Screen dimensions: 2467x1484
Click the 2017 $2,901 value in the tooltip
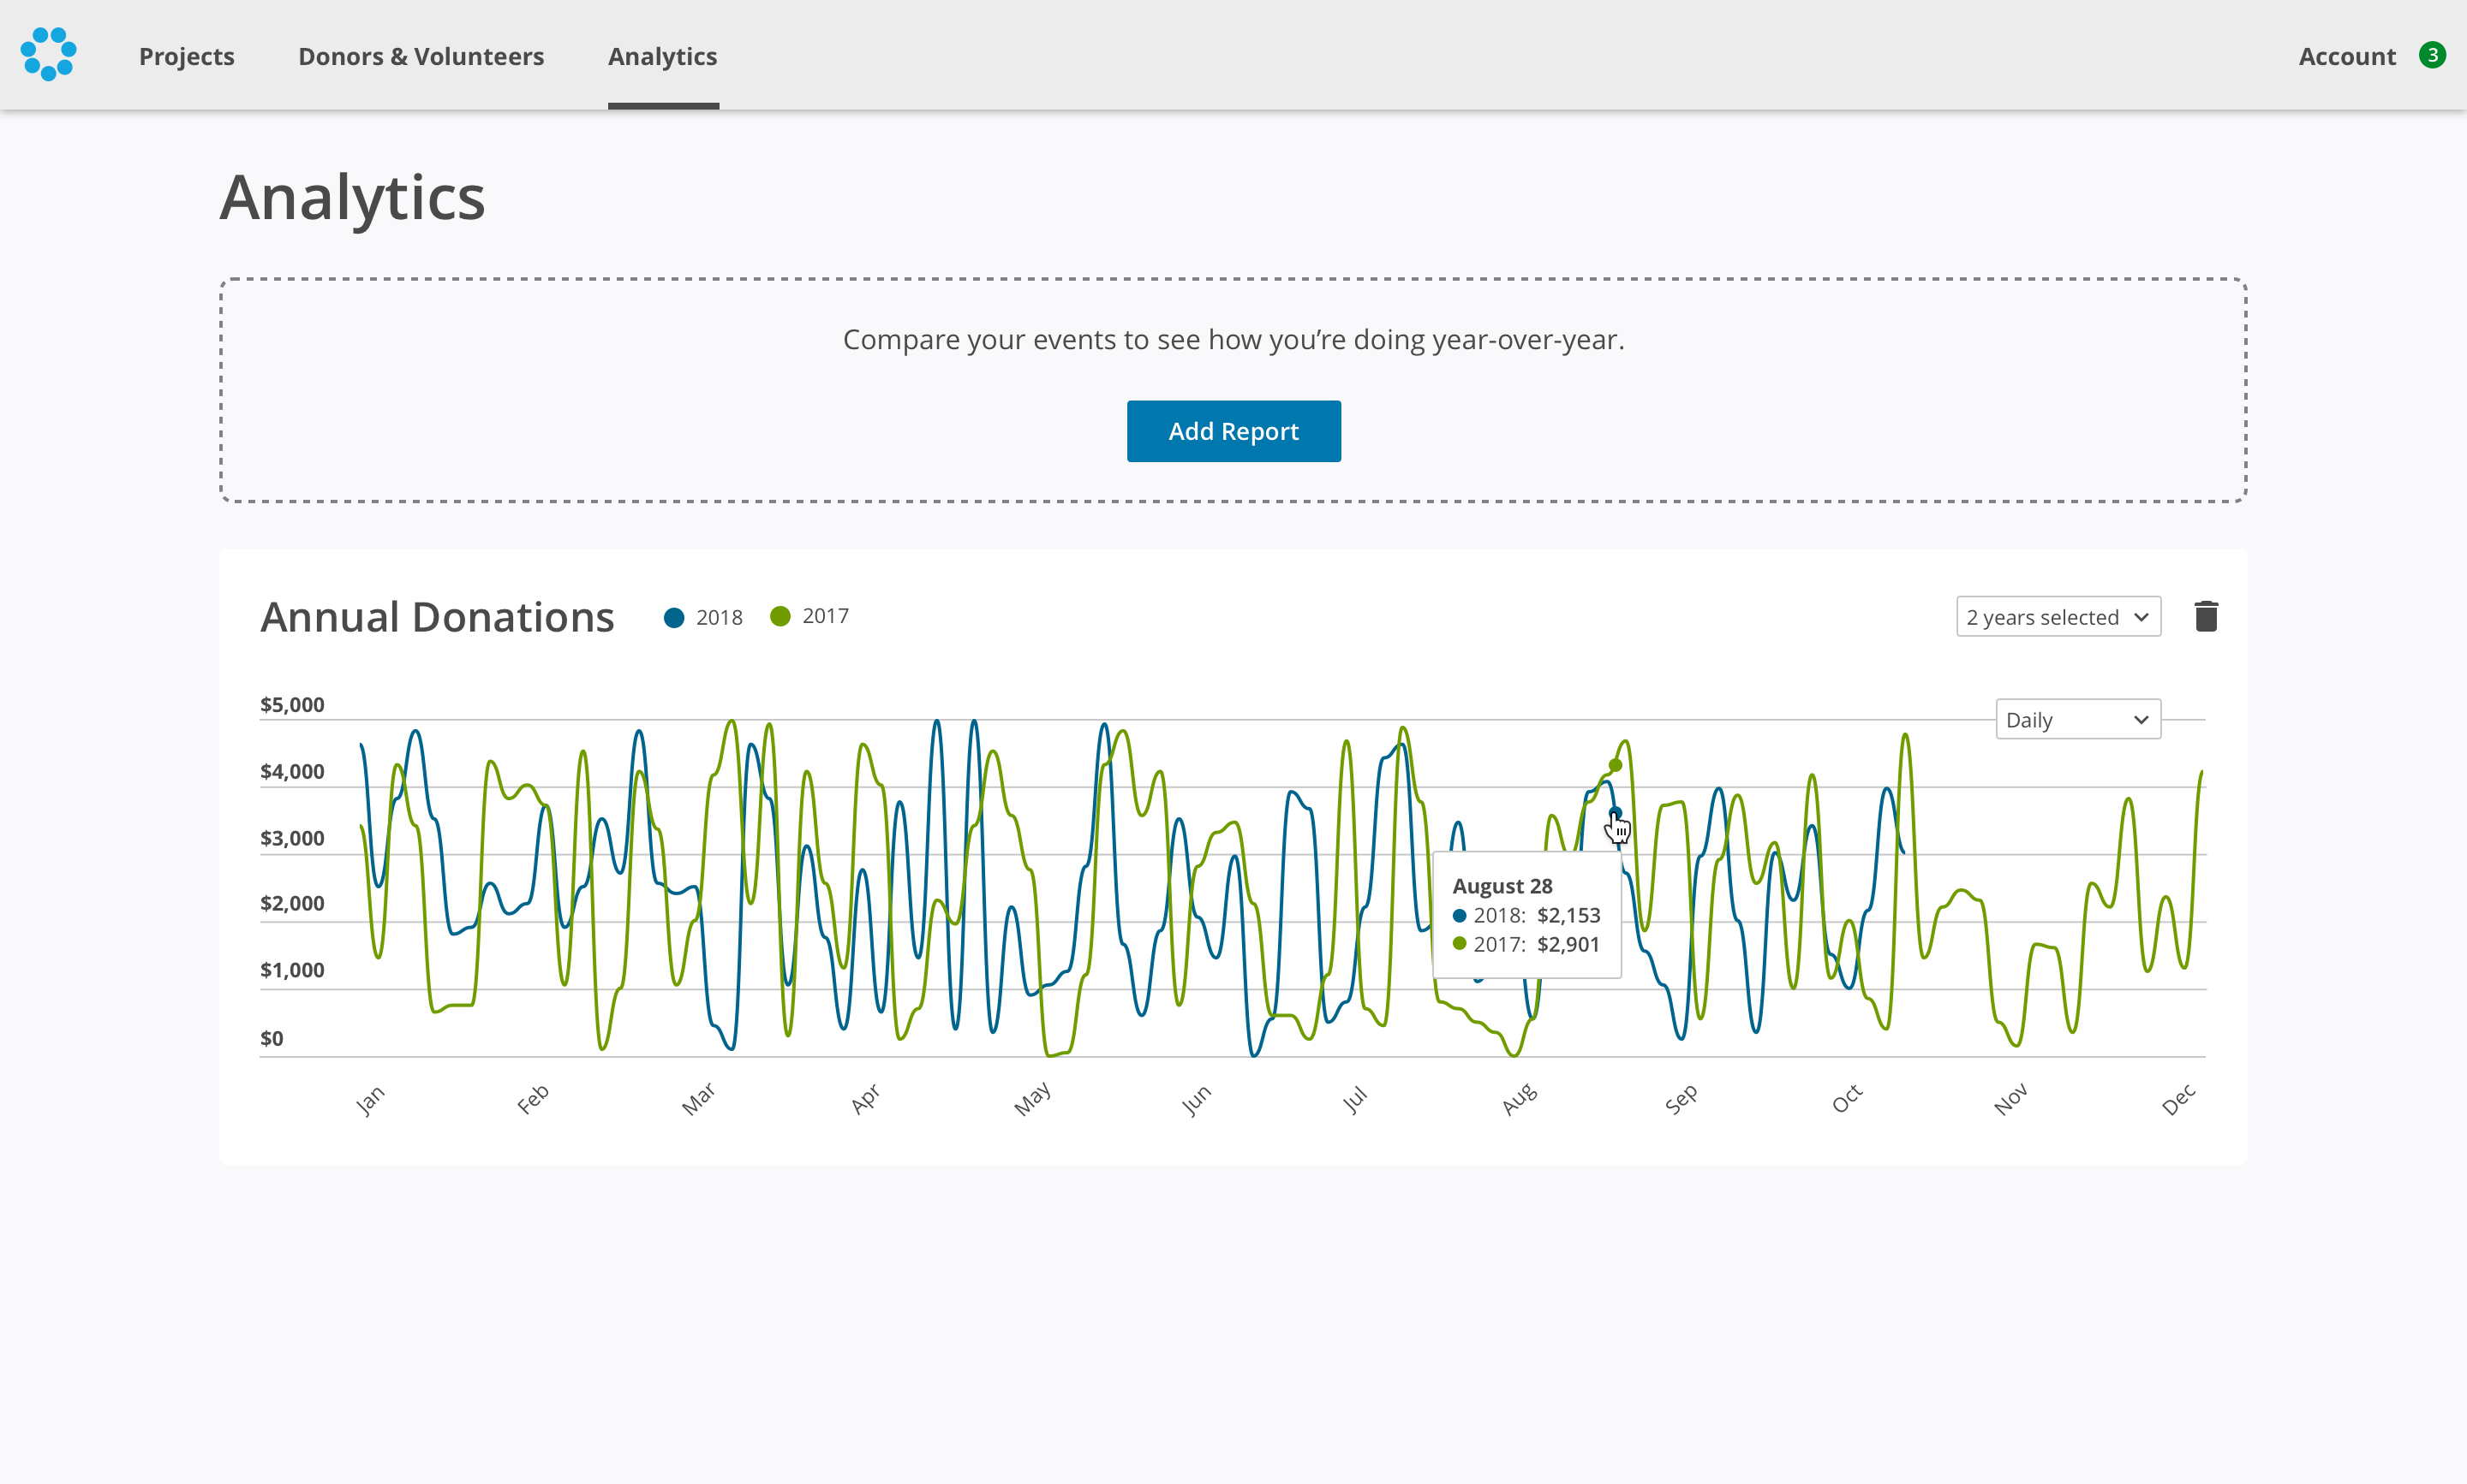[x=1568, y=944]
